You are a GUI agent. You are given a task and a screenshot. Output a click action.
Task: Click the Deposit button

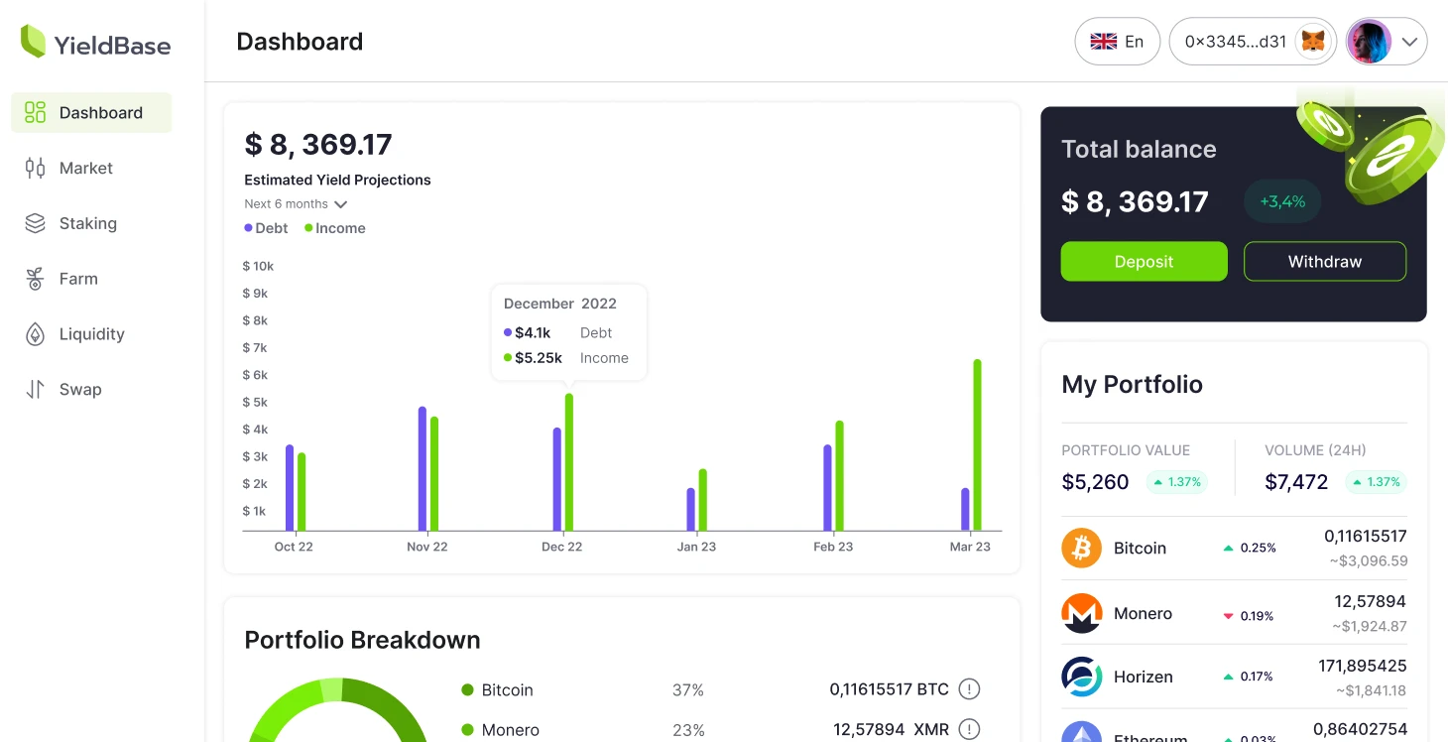click(1143, 261)
